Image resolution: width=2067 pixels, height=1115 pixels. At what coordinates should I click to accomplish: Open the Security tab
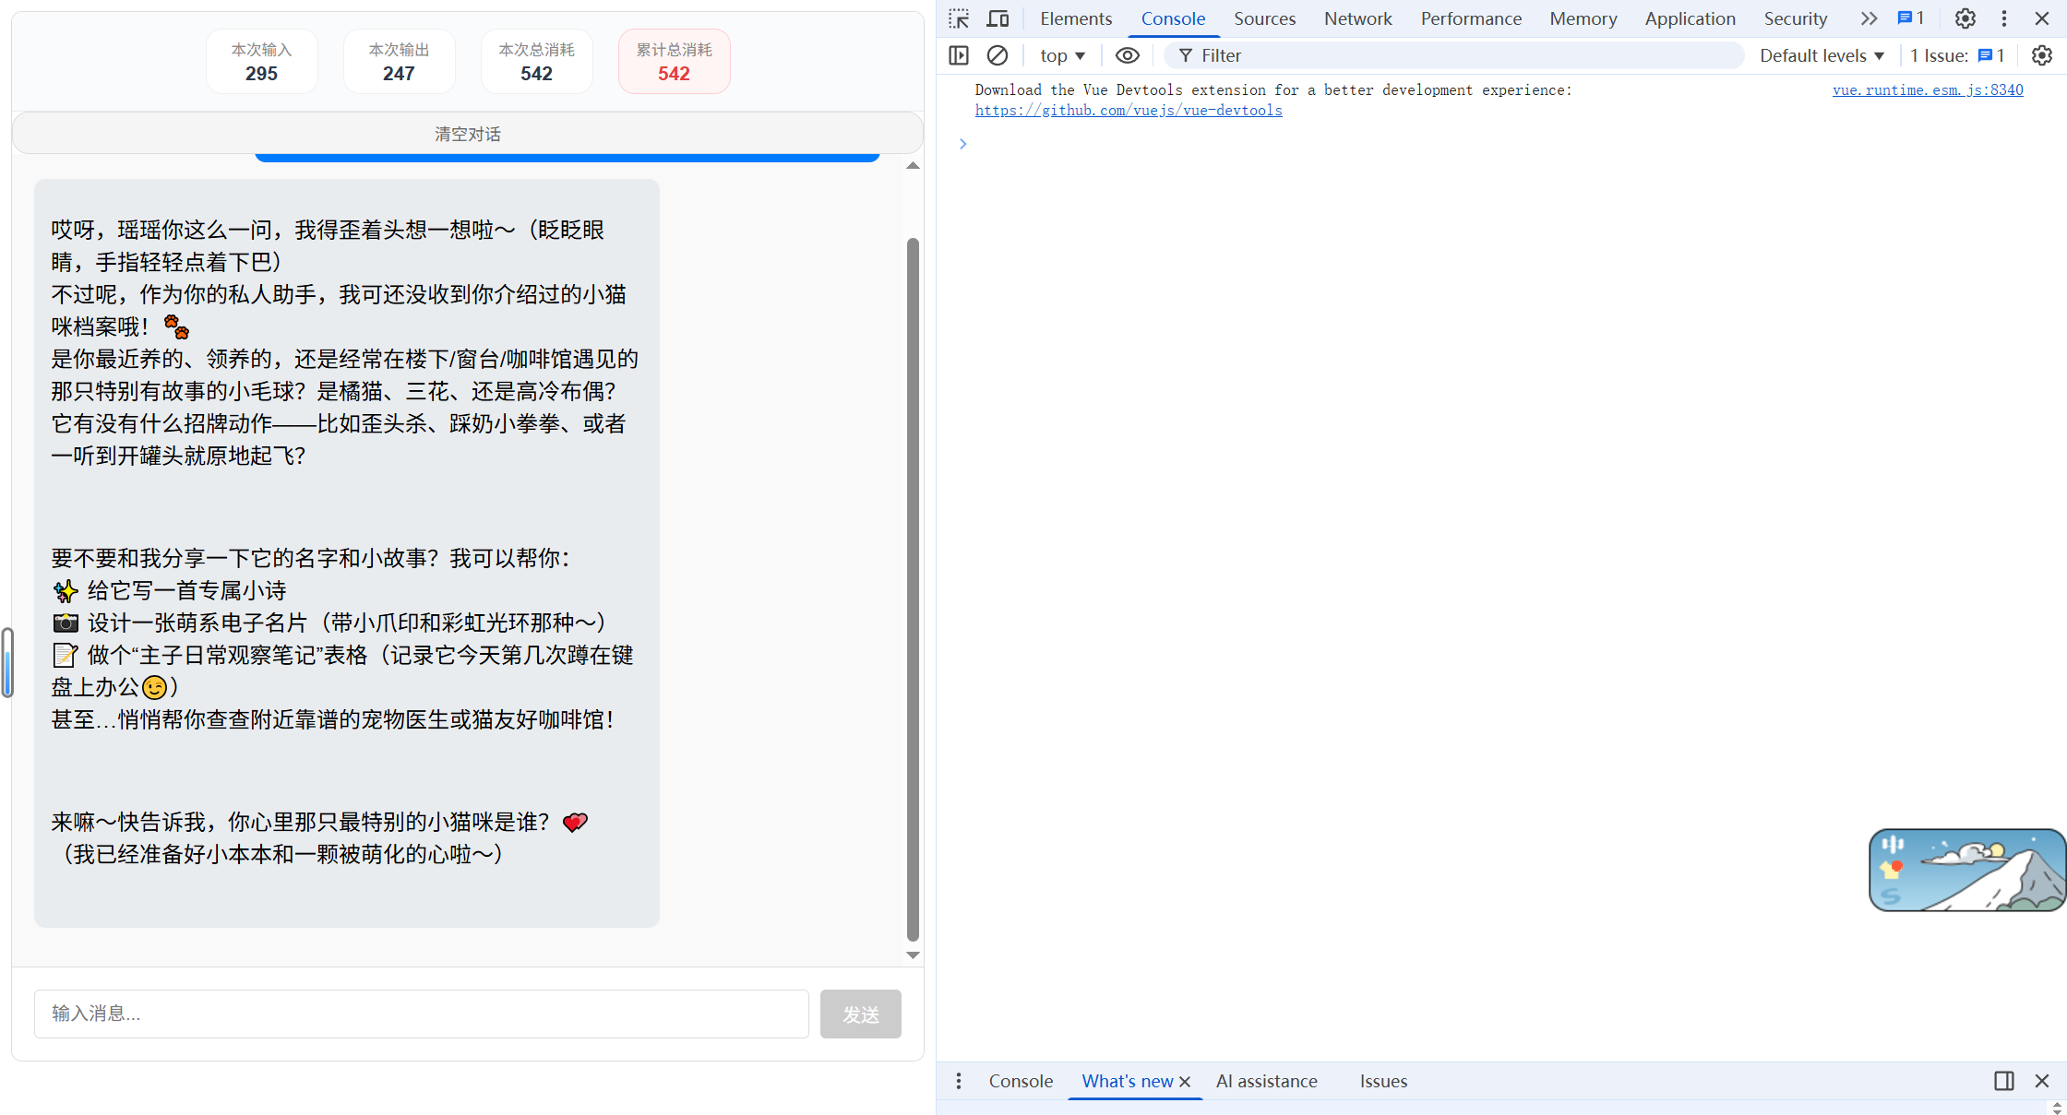(1795, 18)
